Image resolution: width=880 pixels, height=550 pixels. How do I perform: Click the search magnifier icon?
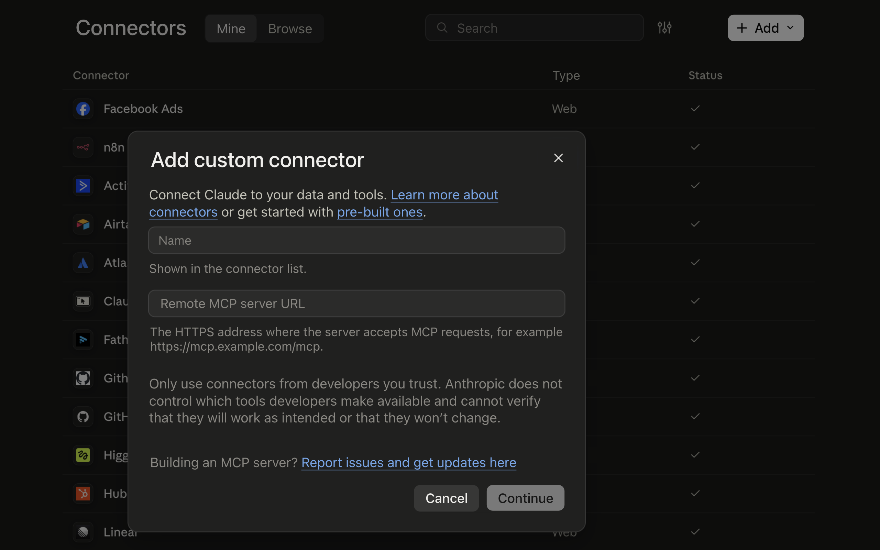[442, 27]
